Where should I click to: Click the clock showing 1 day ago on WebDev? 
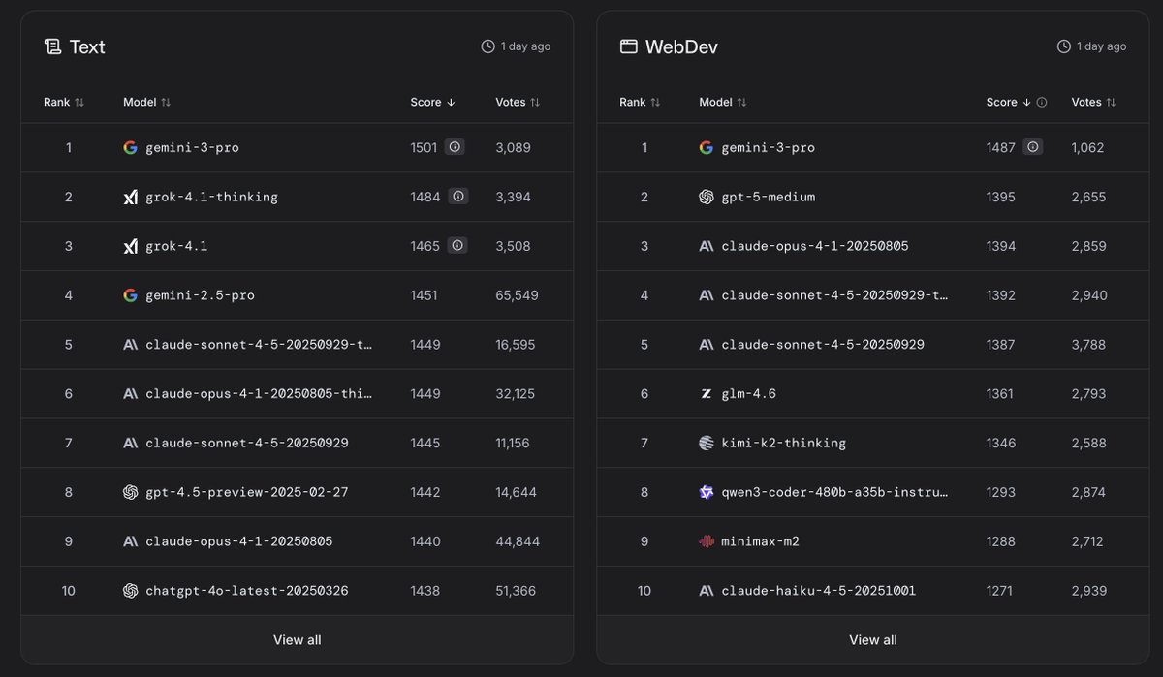click(1064, 45)
